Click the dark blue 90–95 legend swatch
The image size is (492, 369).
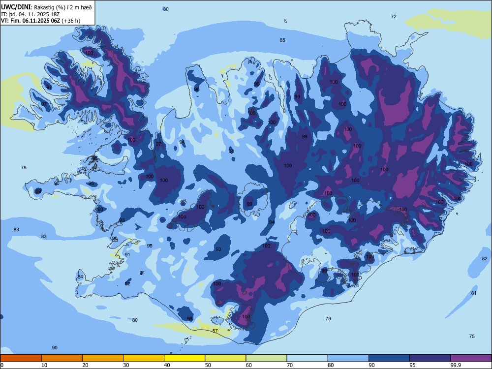pos(389,358)
